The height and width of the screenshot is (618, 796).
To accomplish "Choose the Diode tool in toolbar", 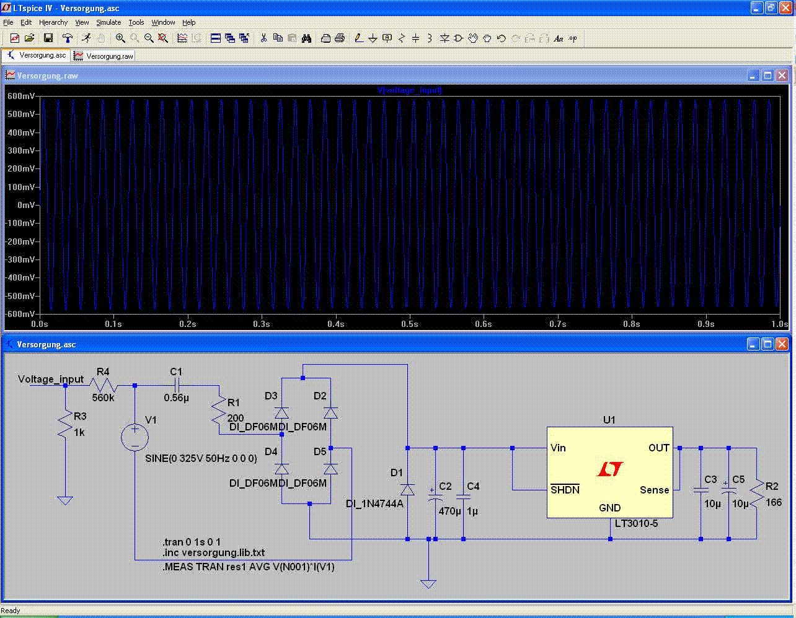I will tap(444, 38).
